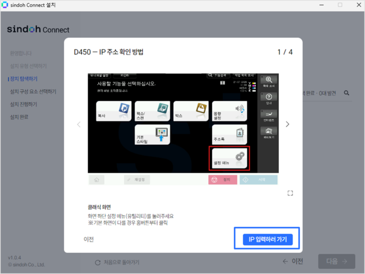Click the '기능검색' function search in image
The image size is (365, 274).
(218, 75)
